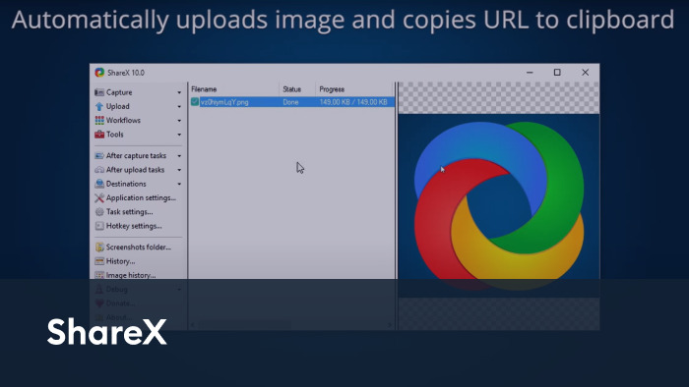Click the Status column header
This screenshot has height=387, width=689.
(x=297, y=89)
